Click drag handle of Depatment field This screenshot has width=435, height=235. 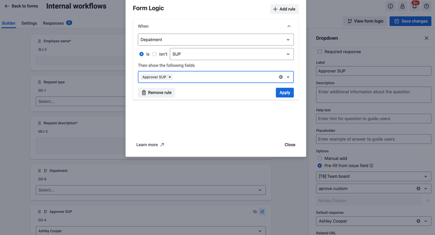[39, 170]
